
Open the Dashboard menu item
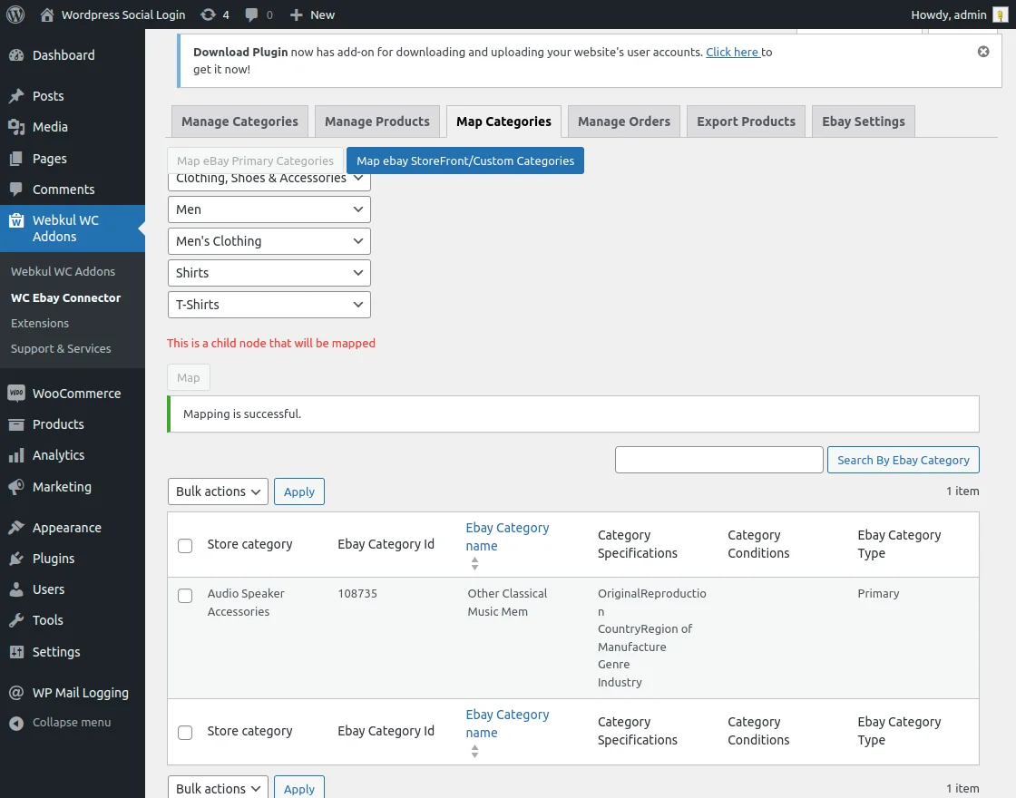[63, 55]
